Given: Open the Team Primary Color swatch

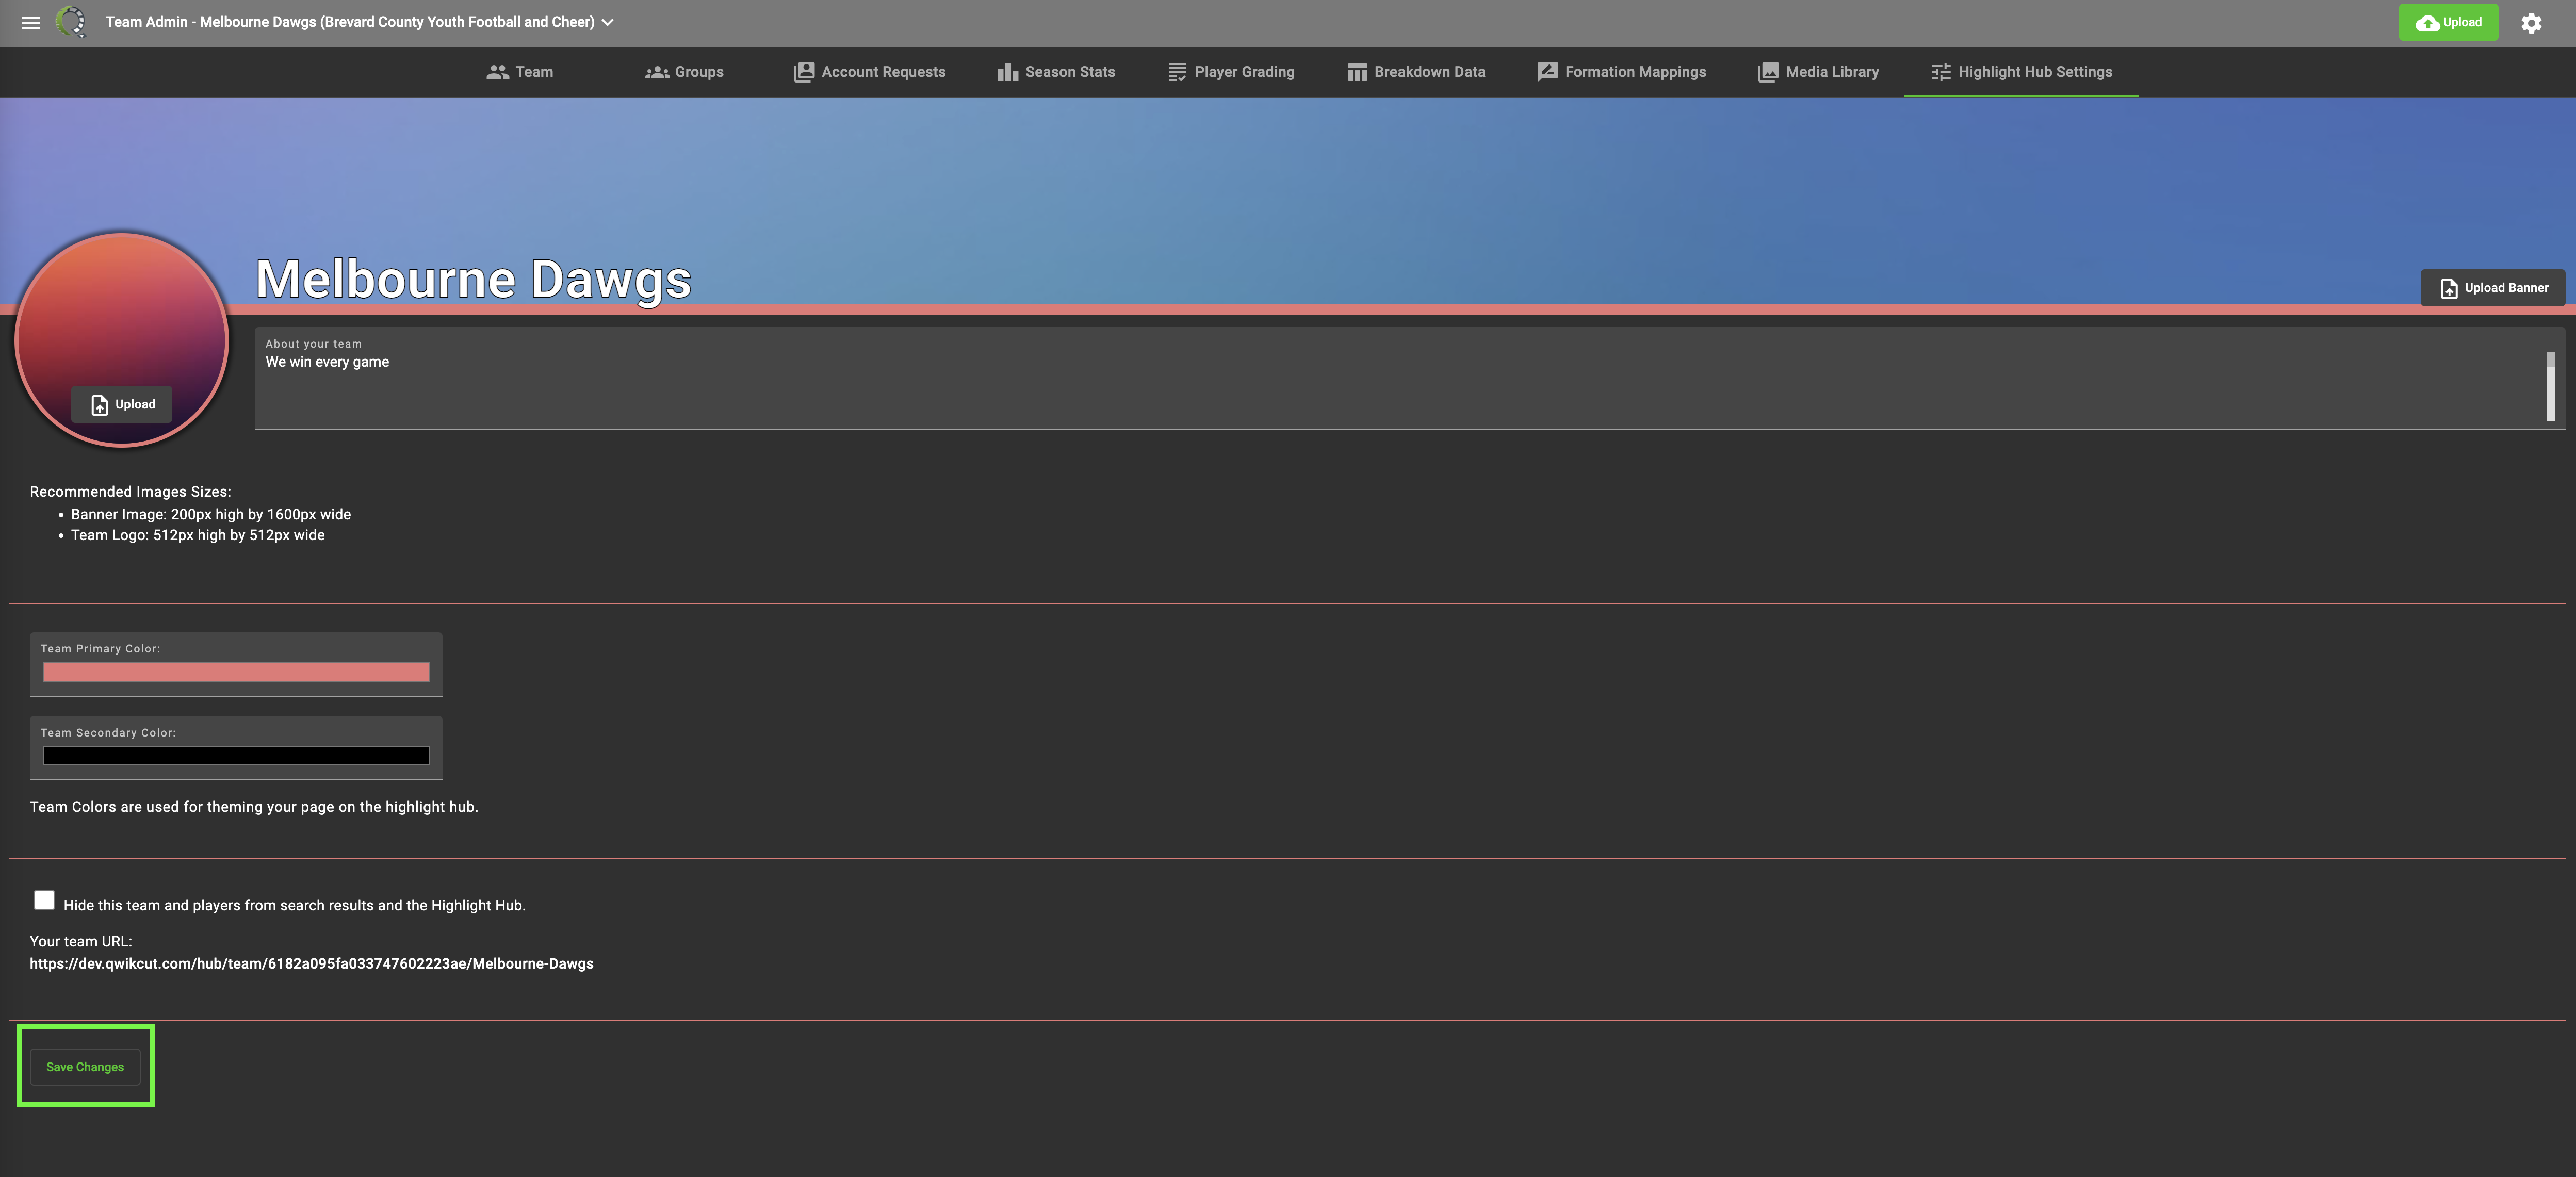Looking at the screenshot, I should point(236,672).
